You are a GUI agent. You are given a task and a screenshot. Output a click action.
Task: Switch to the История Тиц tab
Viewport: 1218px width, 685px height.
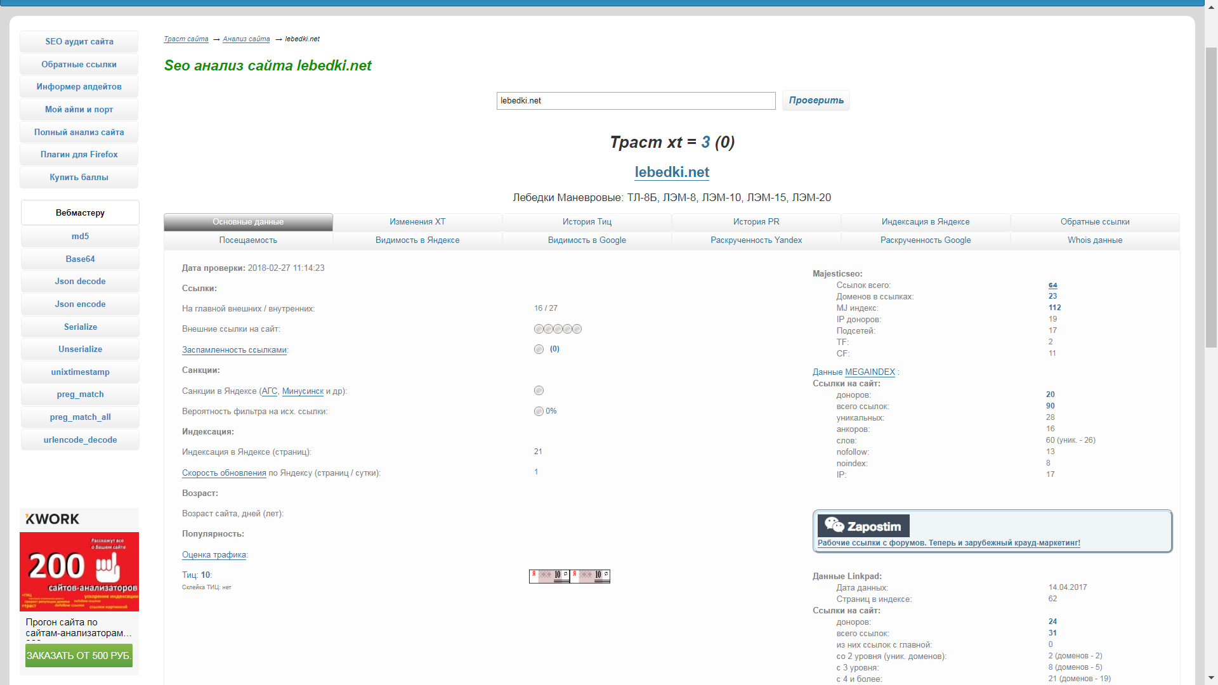point(587,222)
